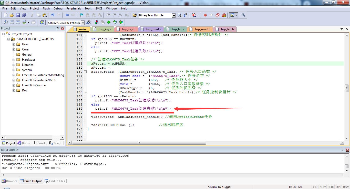
Task: Start/Stop the debug session icon
Action: [x=194, y=15]
